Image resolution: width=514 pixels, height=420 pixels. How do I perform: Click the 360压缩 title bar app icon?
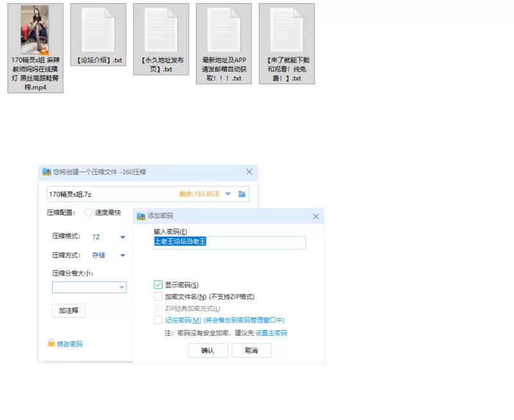46,172
